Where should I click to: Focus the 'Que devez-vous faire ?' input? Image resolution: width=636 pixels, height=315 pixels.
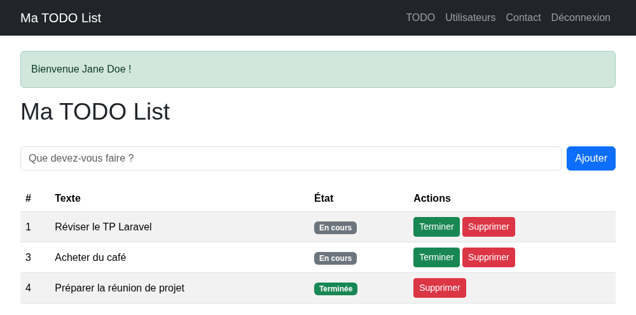click(291, 158)
